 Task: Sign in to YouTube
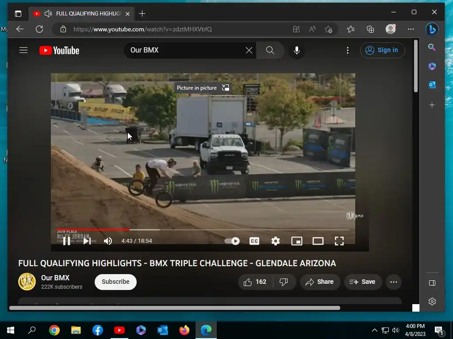(383, 50)
